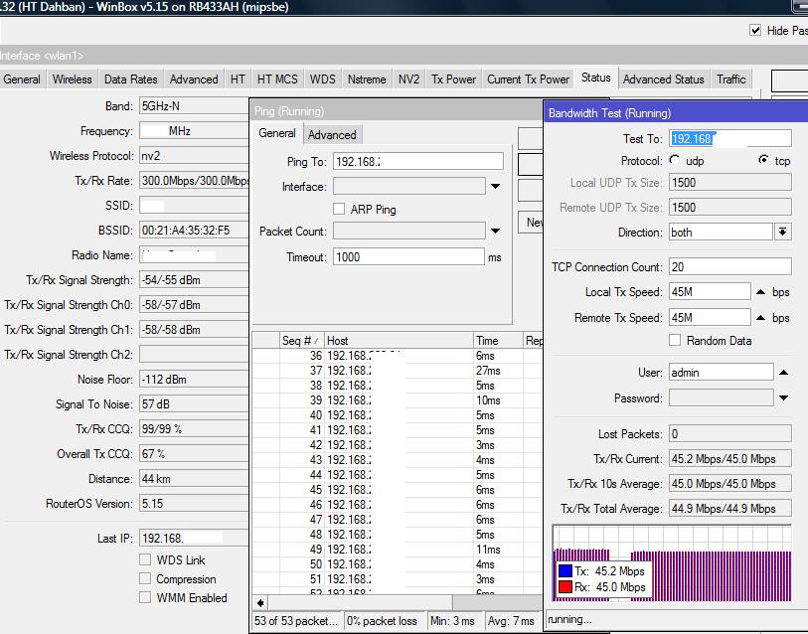Enable the ARP Ping checkbox
808x634 pixels.
(338, 208)
